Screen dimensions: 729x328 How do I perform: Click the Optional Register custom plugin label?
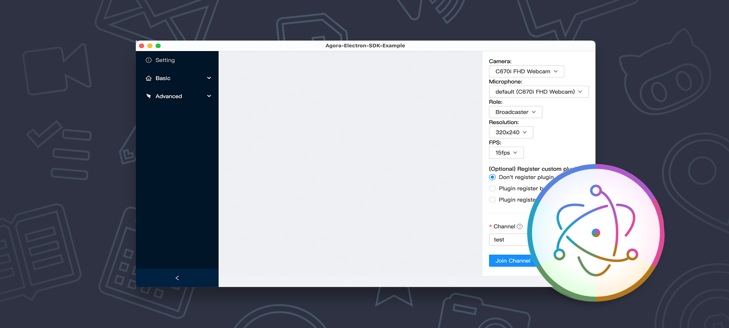pyautogui.click(x=533, y=169)
